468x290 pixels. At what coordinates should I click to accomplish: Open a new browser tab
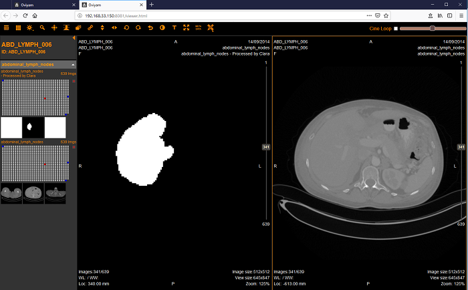tap(152, 5)
